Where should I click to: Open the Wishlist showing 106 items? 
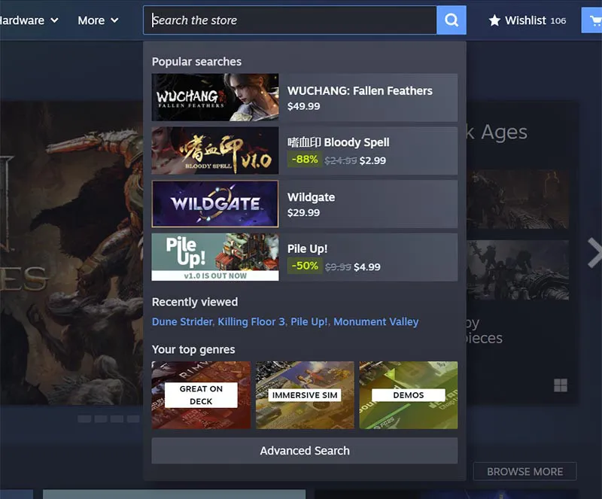[x=527, y=20]
